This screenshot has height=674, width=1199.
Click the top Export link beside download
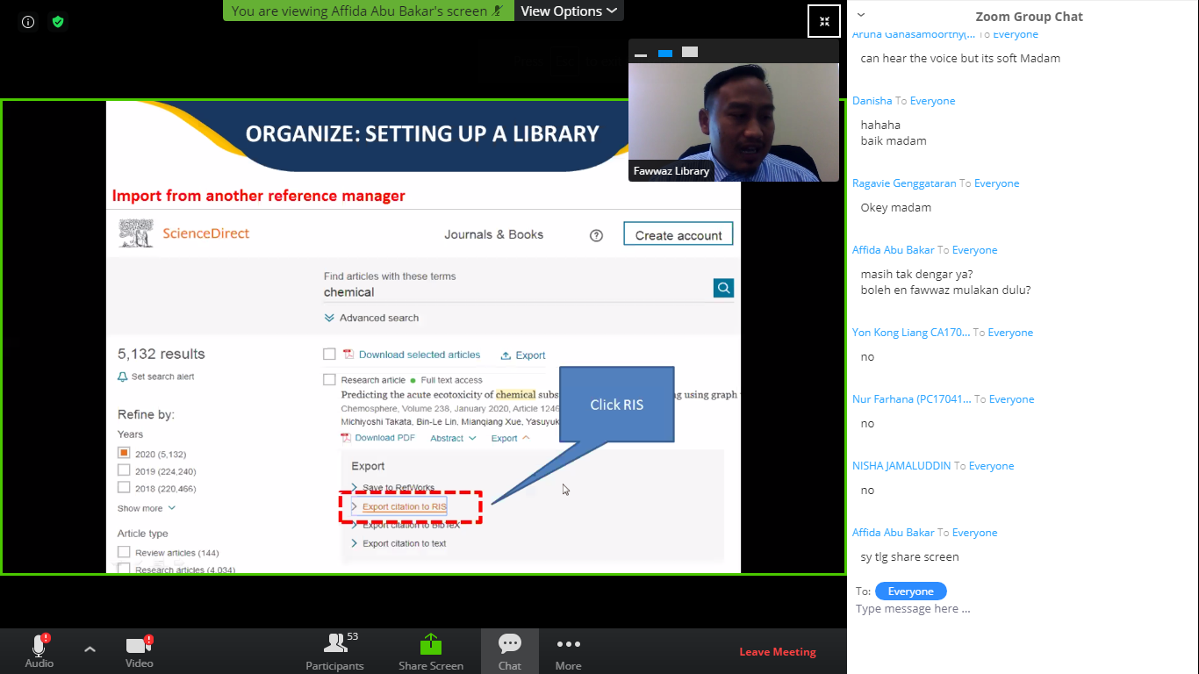coord(523,355)
